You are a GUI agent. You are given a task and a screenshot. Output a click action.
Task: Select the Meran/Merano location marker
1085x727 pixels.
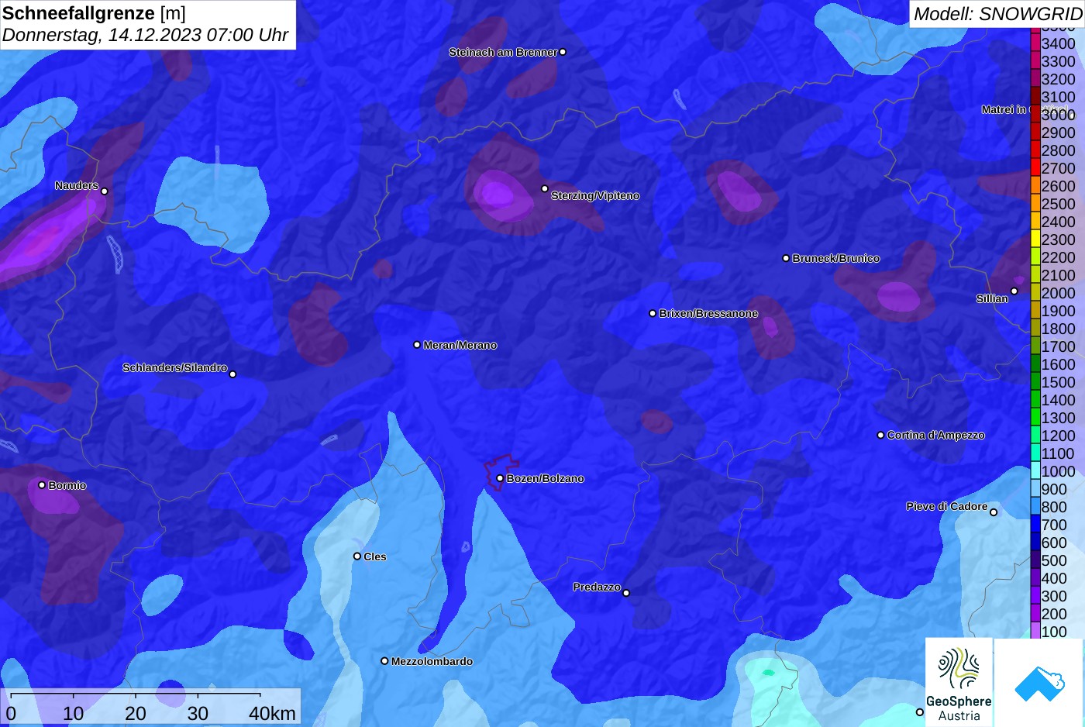click(417, 344)
